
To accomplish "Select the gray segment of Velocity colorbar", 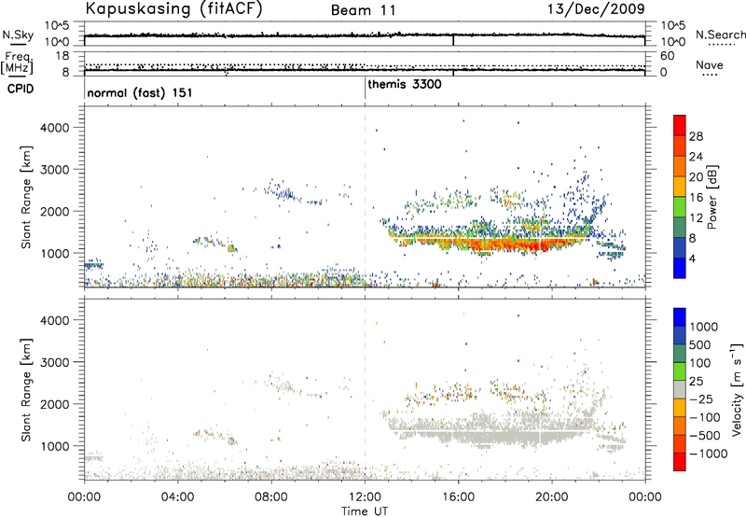I will [680, 389].
